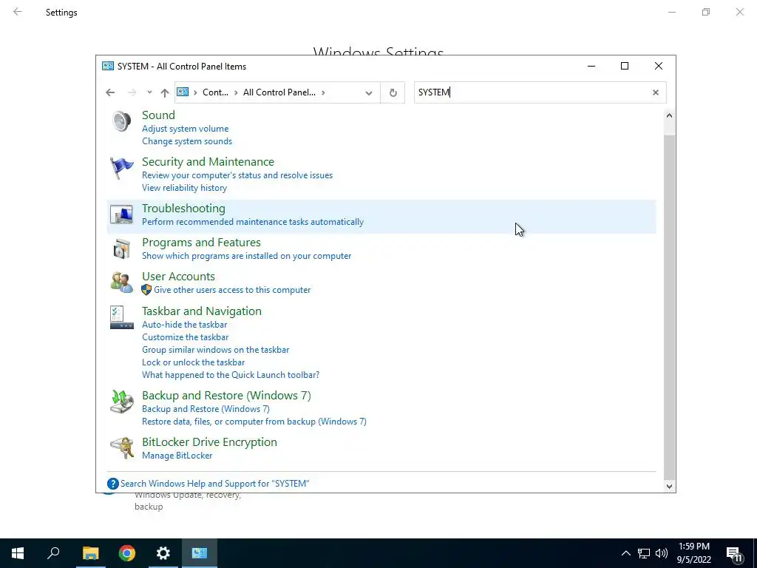Viewport: 757px width, 568px height.
Task: Open taskbar search magnifier
Action: pos(53,553)
